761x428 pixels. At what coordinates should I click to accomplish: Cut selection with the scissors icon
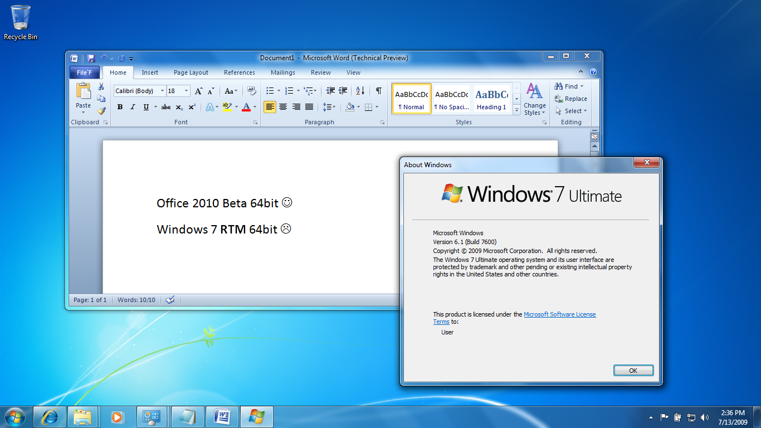[x=101, y=87]
